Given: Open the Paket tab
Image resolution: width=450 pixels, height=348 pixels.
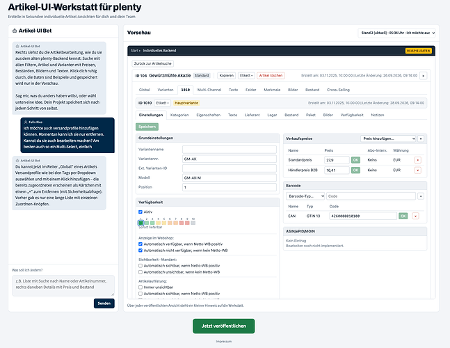Looking at the screenshot, I should point(310,115).
